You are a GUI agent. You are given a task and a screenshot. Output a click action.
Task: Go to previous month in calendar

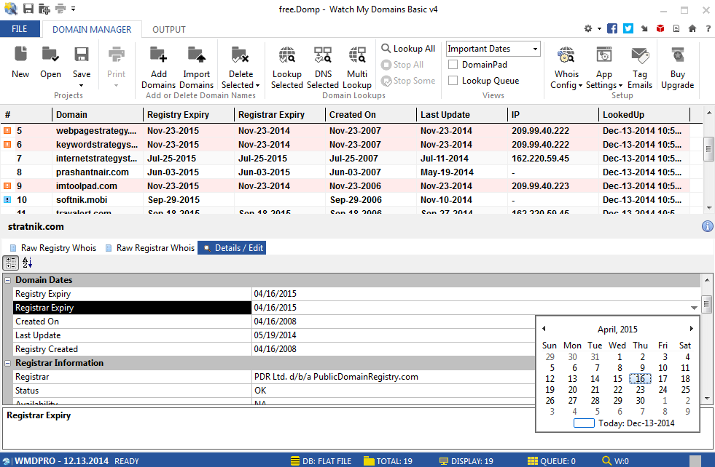pos(544,329)
